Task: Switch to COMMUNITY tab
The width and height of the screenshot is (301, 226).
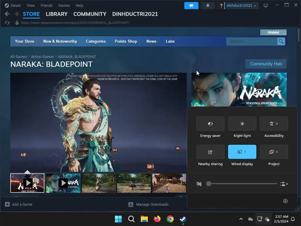Action: [90, 14]
